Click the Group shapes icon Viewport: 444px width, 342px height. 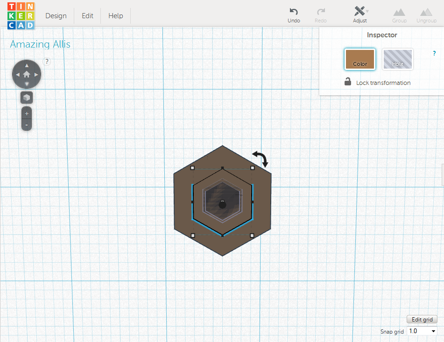point(399,12)
